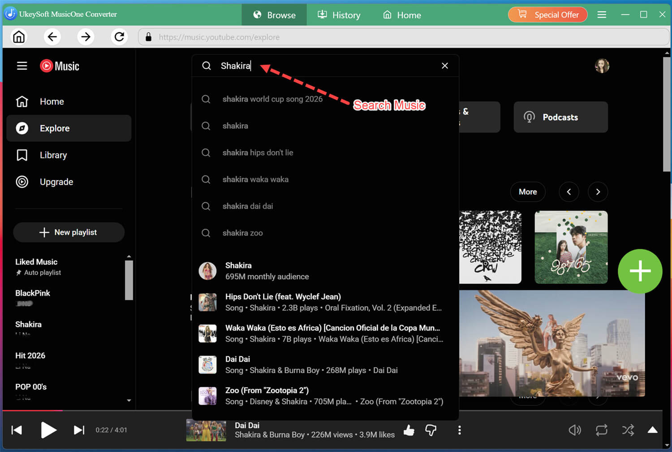Select suggestion 'shakira waka waka'
Viewport: 672px width, 452px height.
tap(325, 179)
